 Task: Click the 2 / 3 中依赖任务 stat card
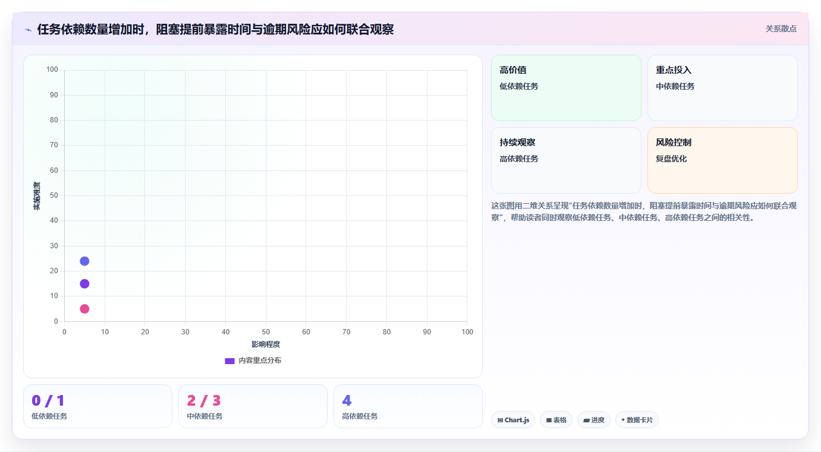coord(253,406)
